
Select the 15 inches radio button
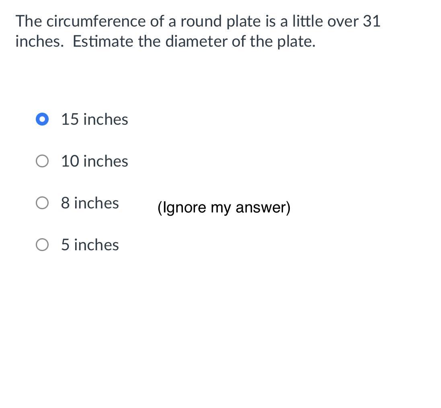[42, 120]
